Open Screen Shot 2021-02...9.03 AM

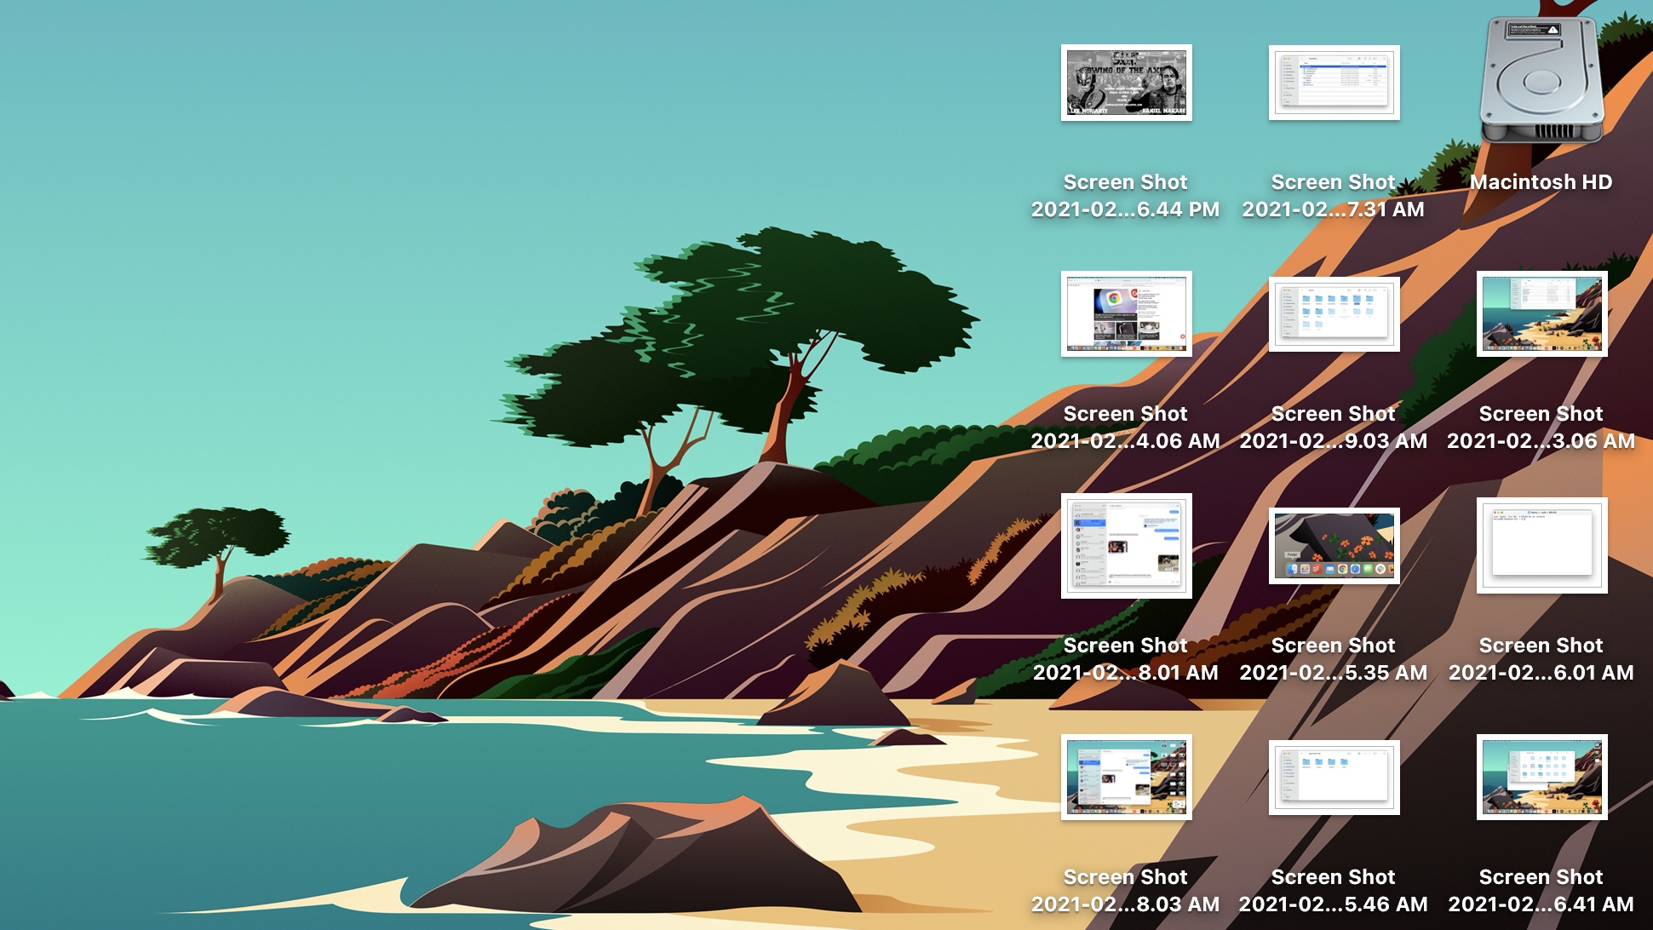point(1332,313)
